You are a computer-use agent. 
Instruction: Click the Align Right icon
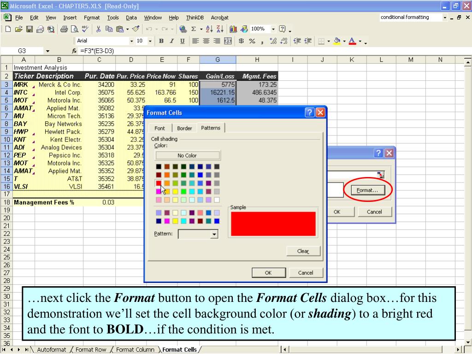[x=217, y=41]
